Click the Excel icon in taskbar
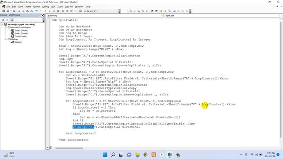 pyautogui.click(x=170, y=155)
